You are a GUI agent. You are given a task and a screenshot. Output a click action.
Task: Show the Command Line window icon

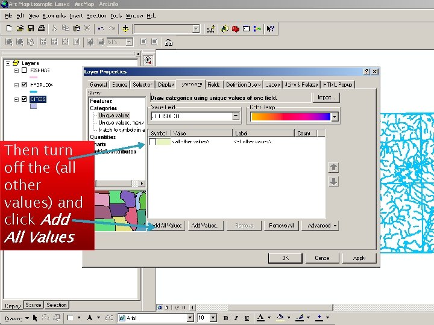coord(246,29)
